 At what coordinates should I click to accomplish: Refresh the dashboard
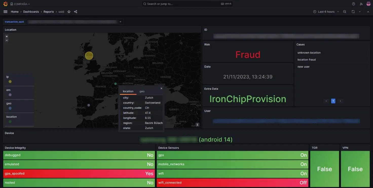(353, 12)
